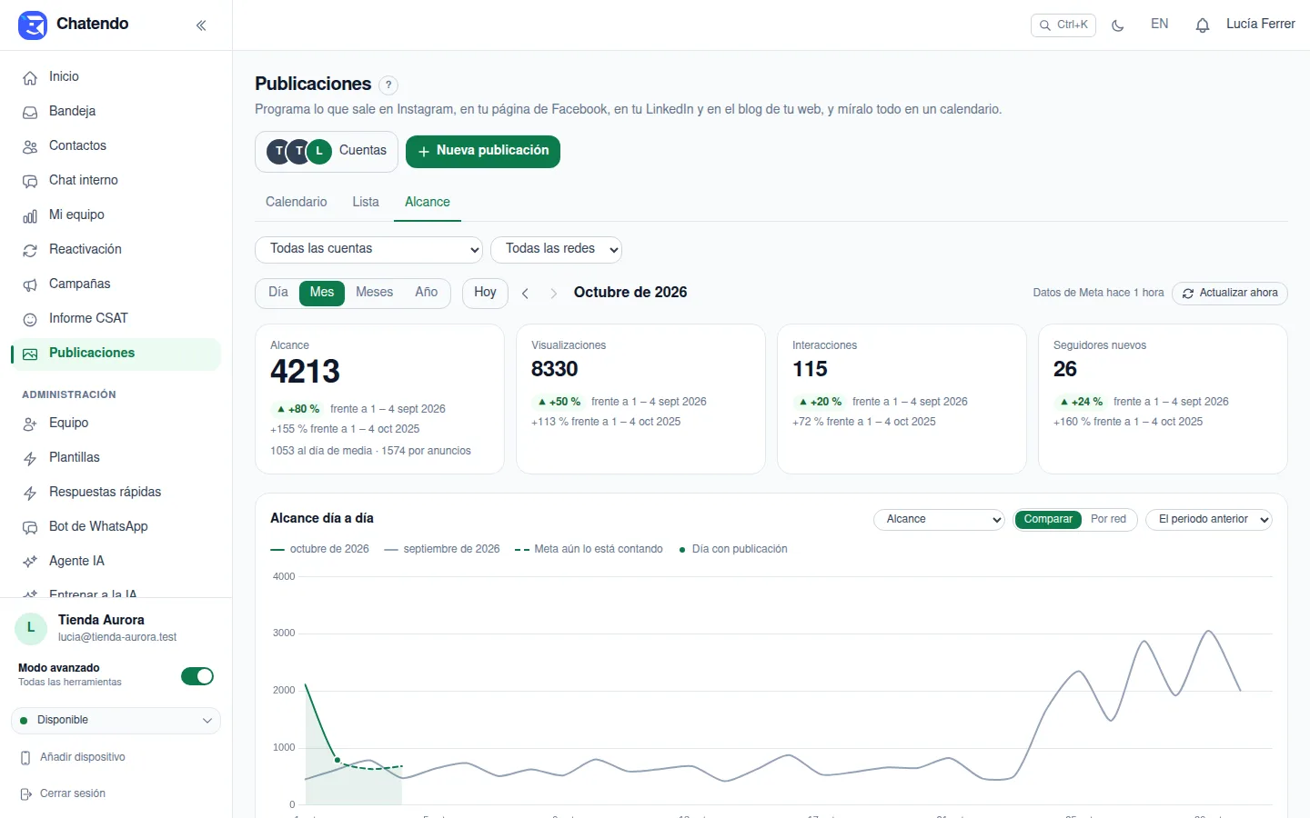Screen dimensions: 1310x818
Task: Select the Alcance tab
Action: [428, 202]
